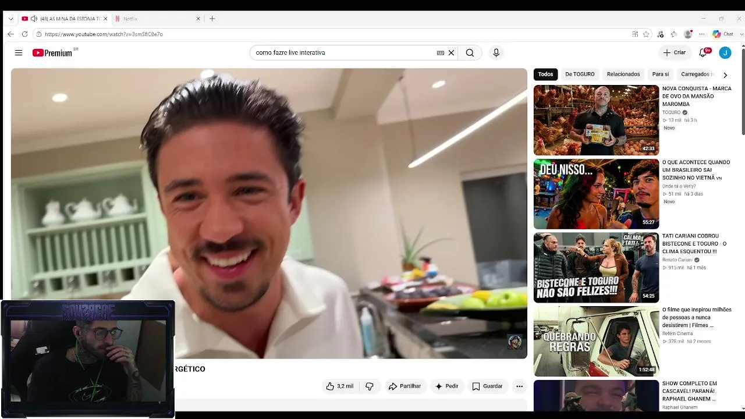Like the video
745x419 pixels.
point(340,386)
